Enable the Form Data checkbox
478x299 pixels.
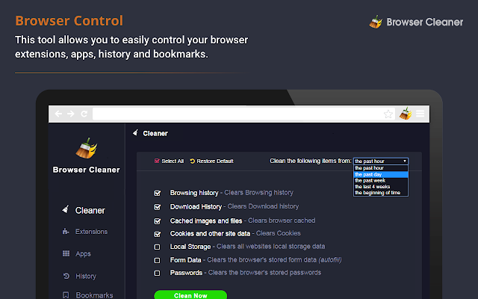[x=157, y=260]
